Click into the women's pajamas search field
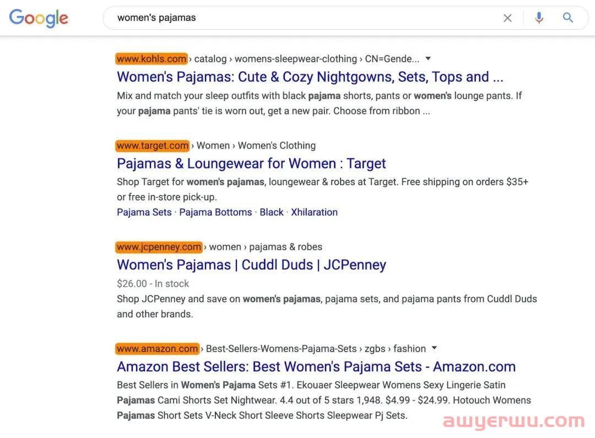The image size is (595, 438). (x=304, y=18)
